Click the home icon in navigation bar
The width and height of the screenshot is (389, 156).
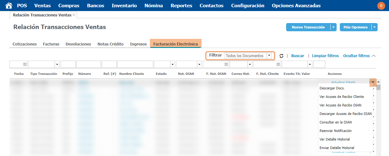tap(9, 5)
